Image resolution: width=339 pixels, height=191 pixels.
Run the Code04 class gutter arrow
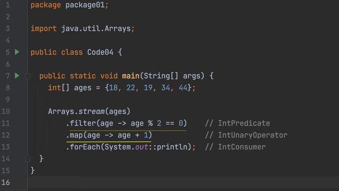pyautogui.click(x=17, y=52)
